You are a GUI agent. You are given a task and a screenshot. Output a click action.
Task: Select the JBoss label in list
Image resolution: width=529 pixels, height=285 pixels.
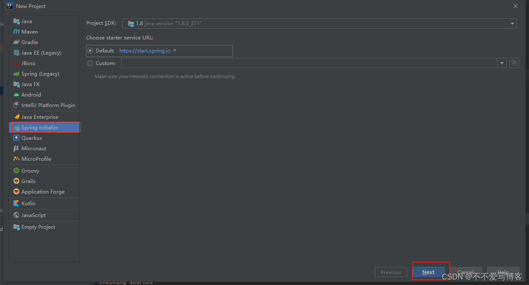tap(28, 63)
